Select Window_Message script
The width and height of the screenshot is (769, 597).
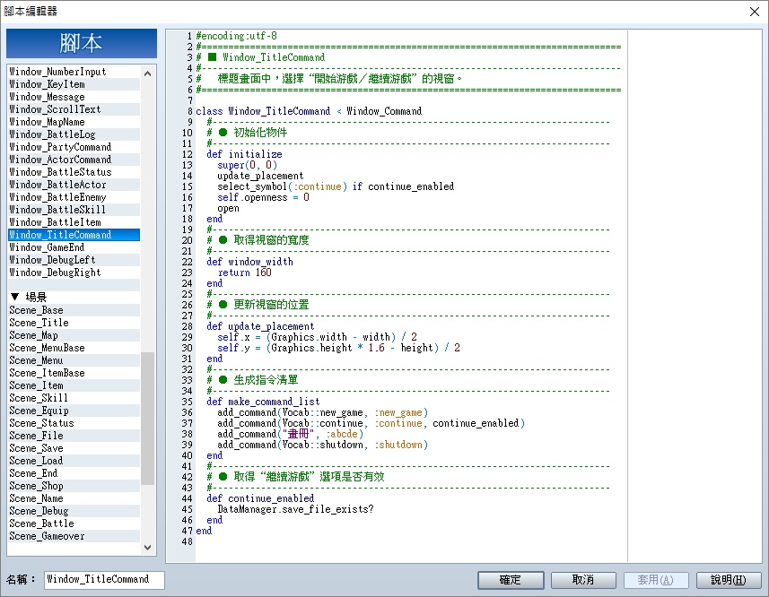click(74, 97)
